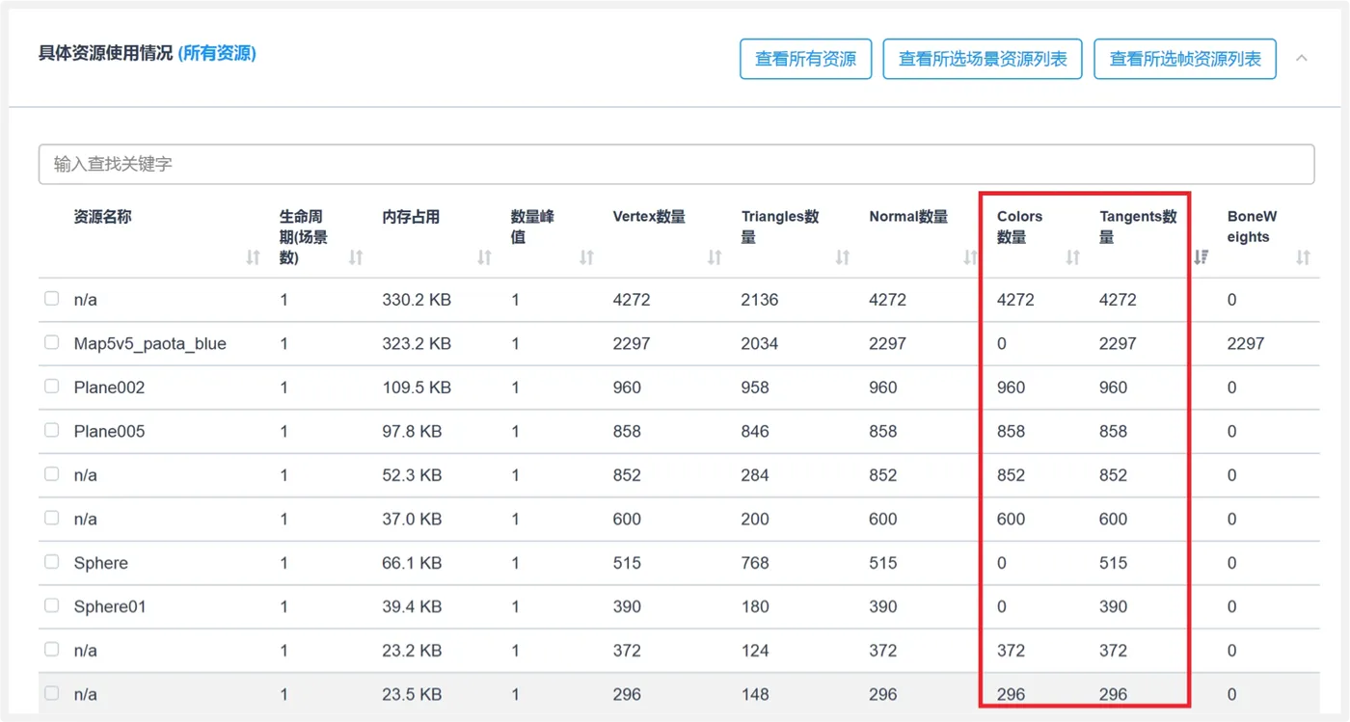
Task: Click the 124 triangles value
Action: (755, 651)
